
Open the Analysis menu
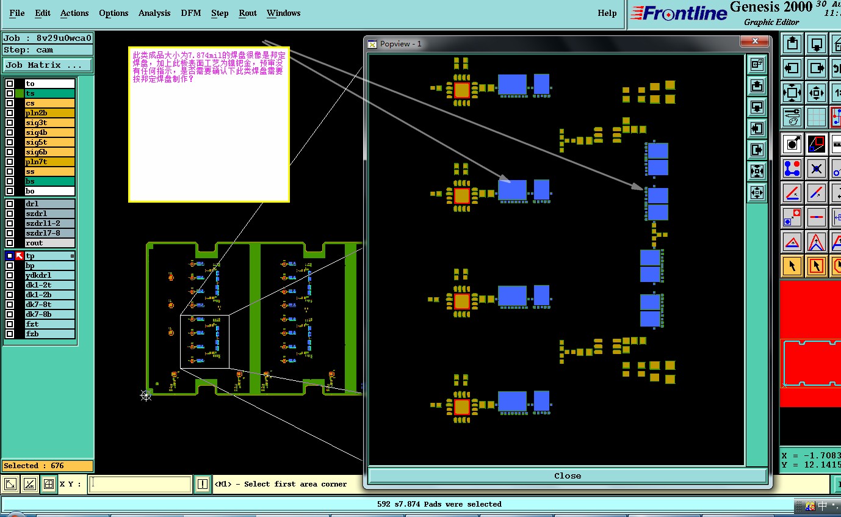coord(154,13)
